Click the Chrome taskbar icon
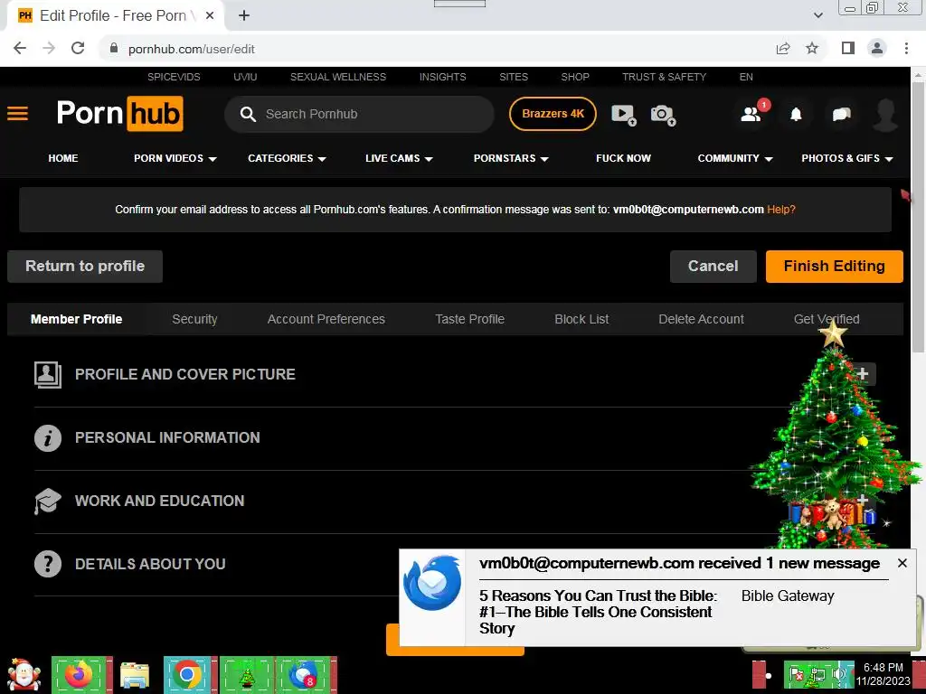The image size is (926, 694). [x=188, y=674]
